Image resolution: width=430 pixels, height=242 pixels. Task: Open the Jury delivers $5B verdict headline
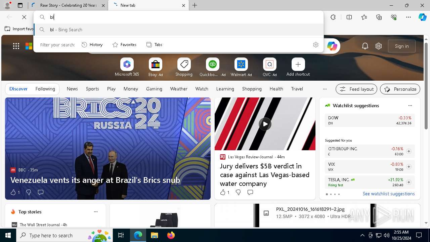265,175
